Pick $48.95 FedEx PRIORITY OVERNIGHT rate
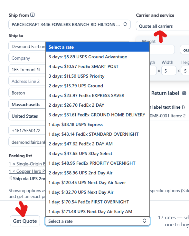This screenshot has height=236, width=189. click(98, 163)
